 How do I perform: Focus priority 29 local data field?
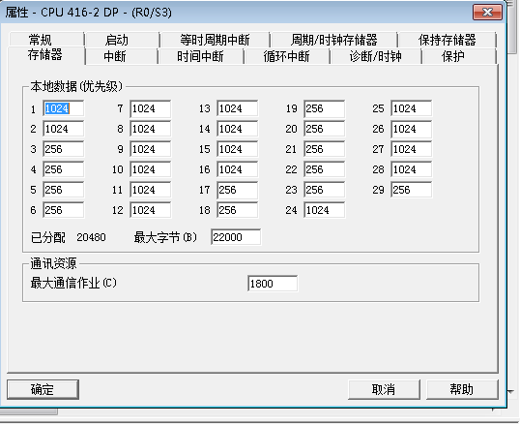411,190
